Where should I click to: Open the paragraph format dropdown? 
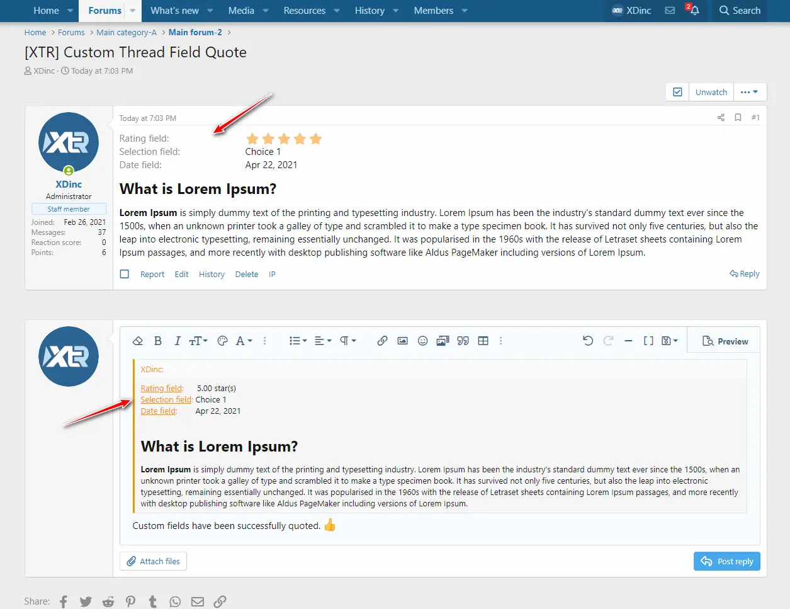click(x=348, y=341)
